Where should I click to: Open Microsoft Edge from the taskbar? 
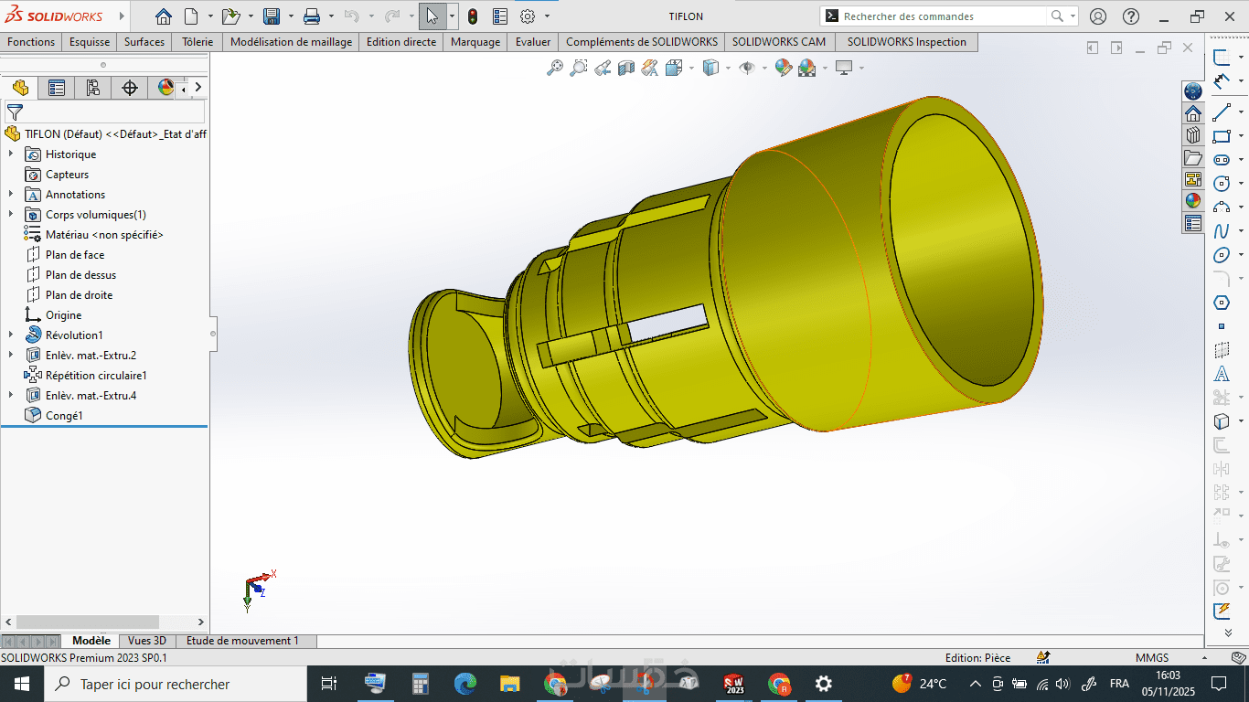coord(465,684)
